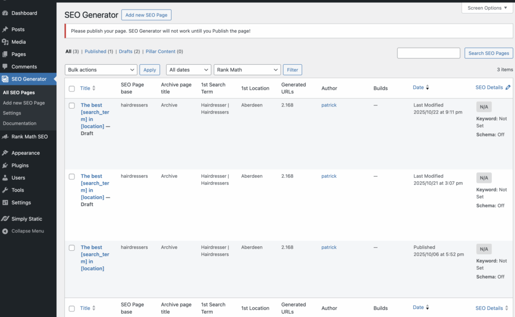Open Rank Math SEO menu item
The width and height of the screenshot is (515, 317).
[x=29, y=137]
